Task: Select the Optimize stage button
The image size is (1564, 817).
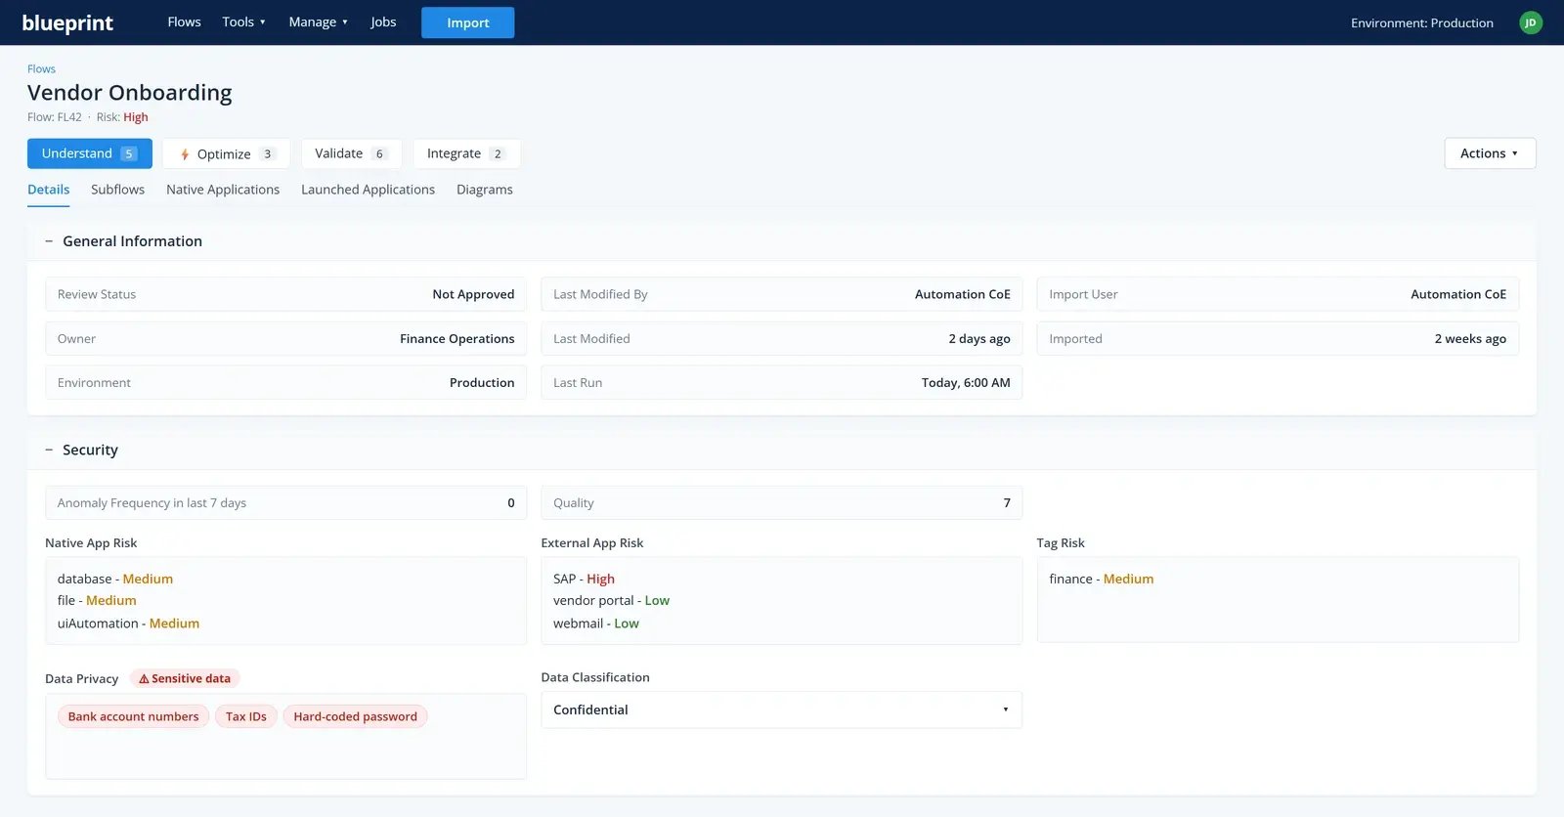Action: tap(226, 153)
